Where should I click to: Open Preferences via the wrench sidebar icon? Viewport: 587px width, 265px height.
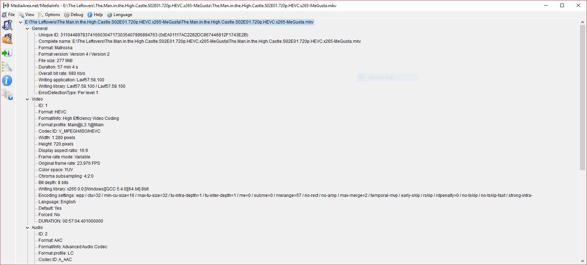pyautogui.click(x=7, y=67)
